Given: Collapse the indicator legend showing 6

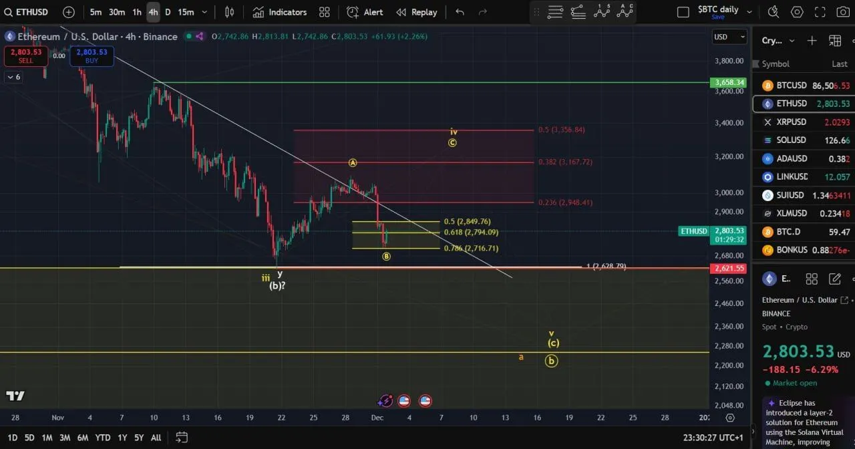Looking at the screenshot, I should point(13,77).
